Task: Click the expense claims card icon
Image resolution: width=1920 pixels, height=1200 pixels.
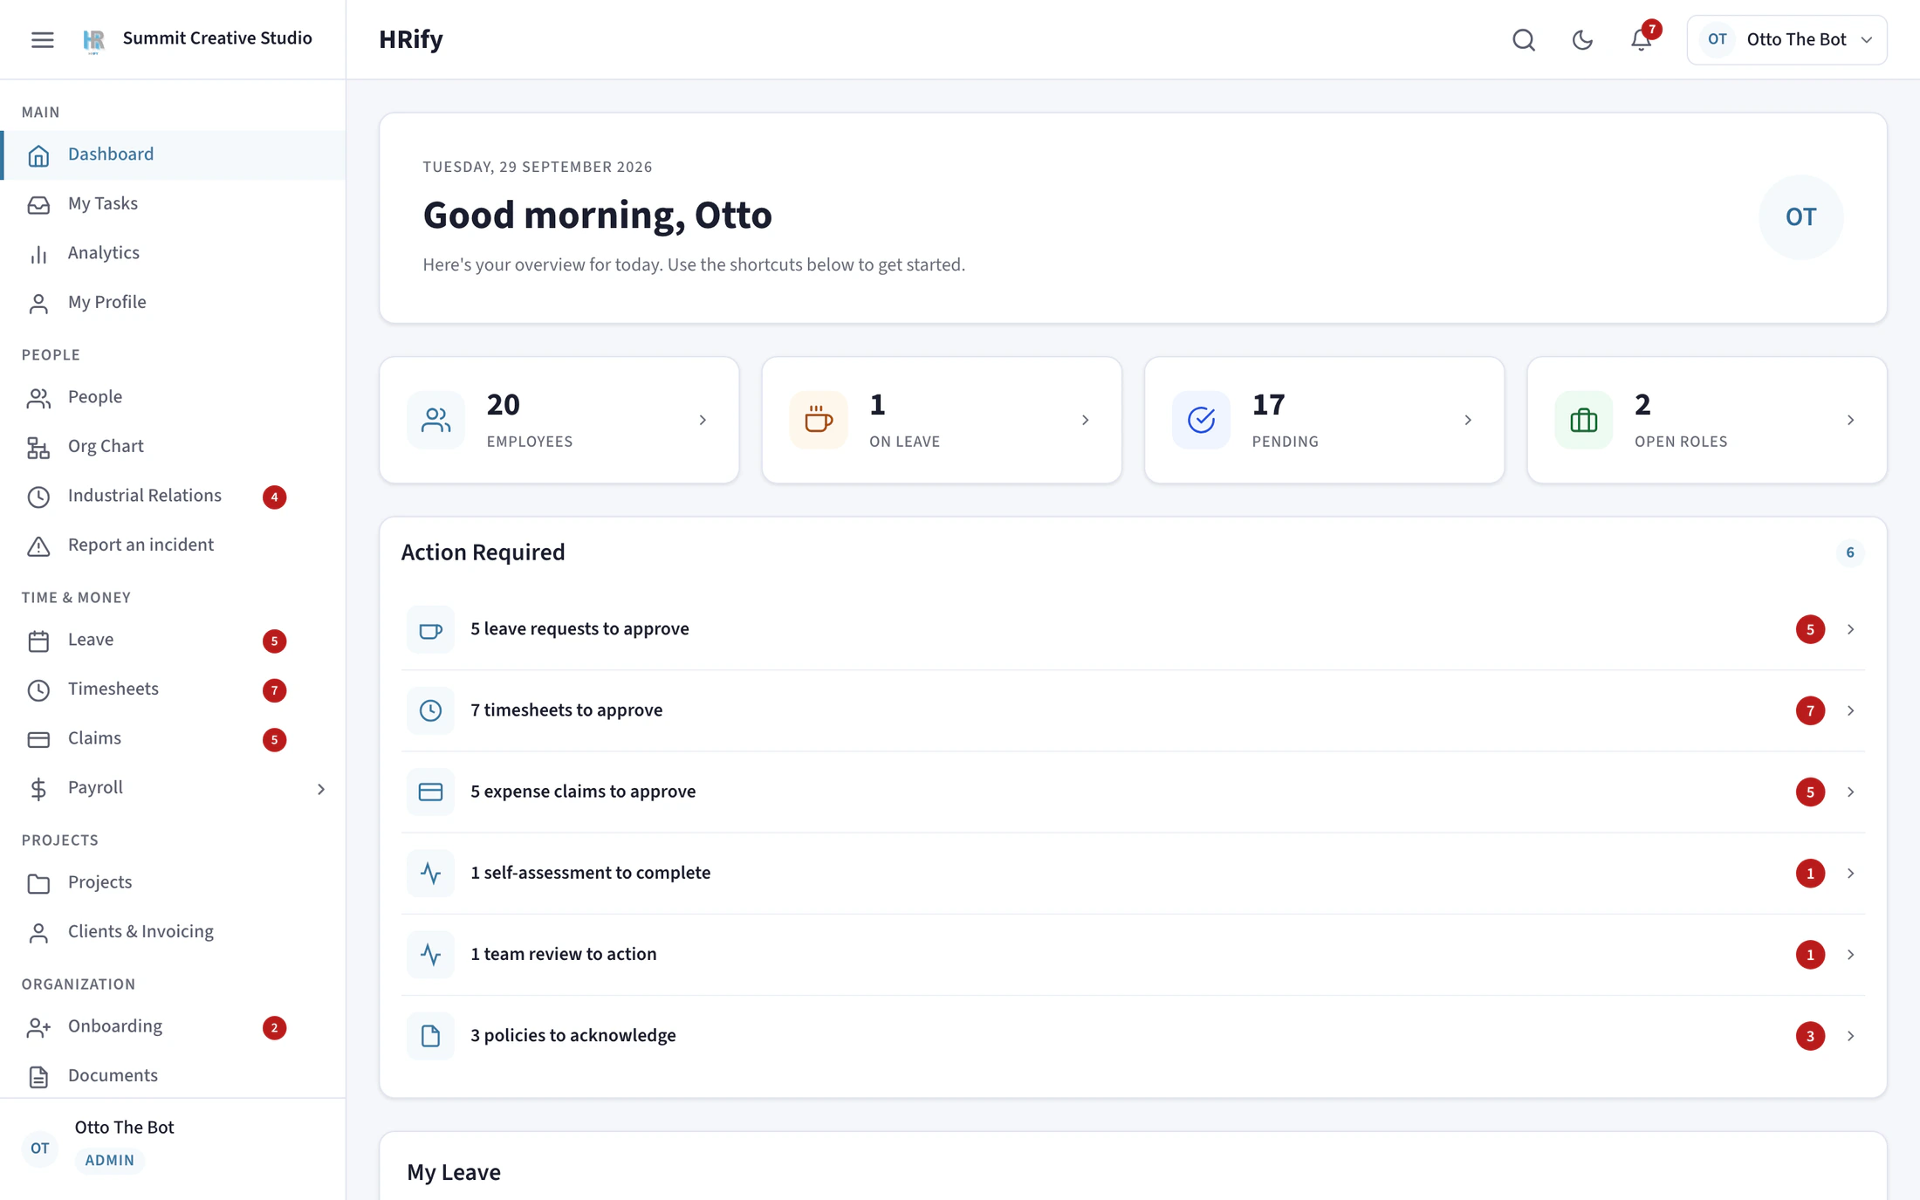Action: [430, 792]
